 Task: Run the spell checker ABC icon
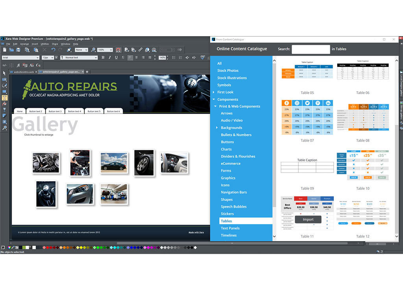click(x=203, y=57)
